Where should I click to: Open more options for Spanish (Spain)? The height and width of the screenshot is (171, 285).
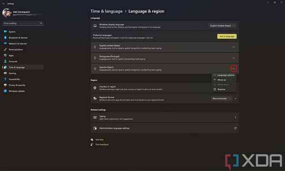pyautogui.click(x=234, y=69)
